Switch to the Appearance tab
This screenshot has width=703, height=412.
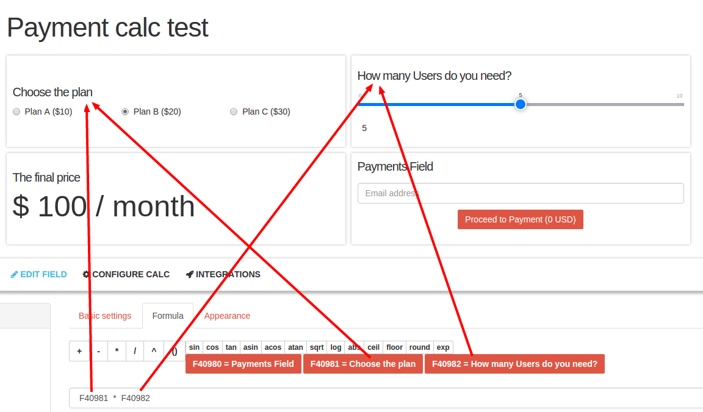(x=227, y=316)
